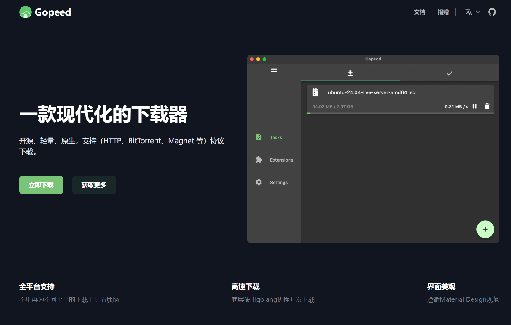The height and width of the screenshot is (325, 511).
Task: Click the ubuntu download progress bar
Action: point(400,113)
